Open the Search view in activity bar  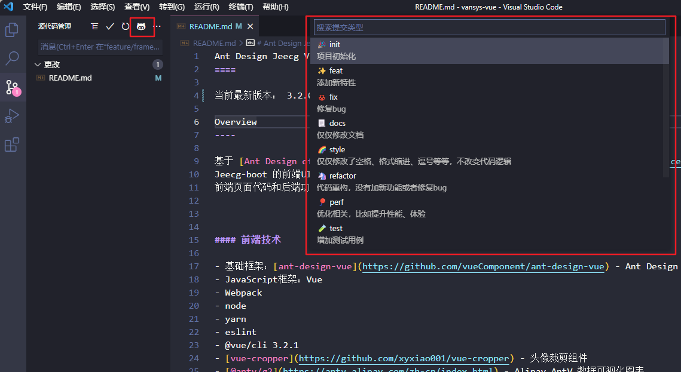[x=12, y=59]
